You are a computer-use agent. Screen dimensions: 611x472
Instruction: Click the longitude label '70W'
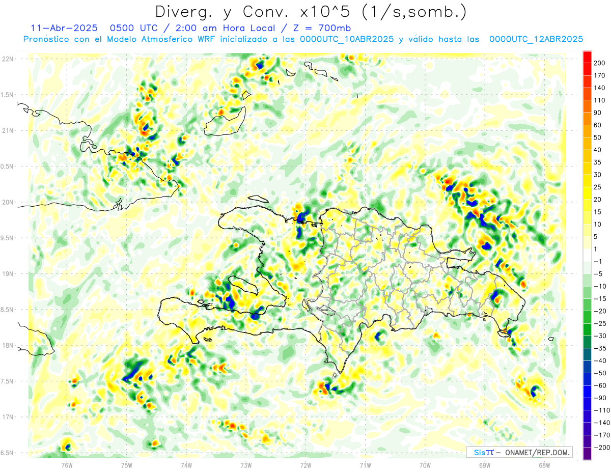(425, 465)
